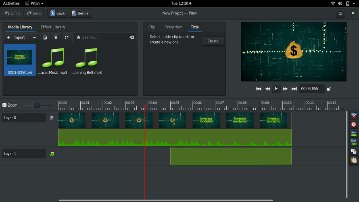
Task: Play the timeline preview
Action: point(276,89)
